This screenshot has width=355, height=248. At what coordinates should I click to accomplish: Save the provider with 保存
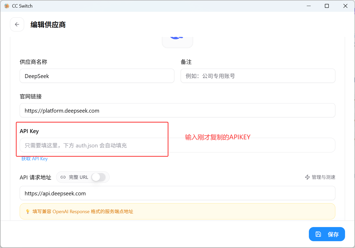327,234
